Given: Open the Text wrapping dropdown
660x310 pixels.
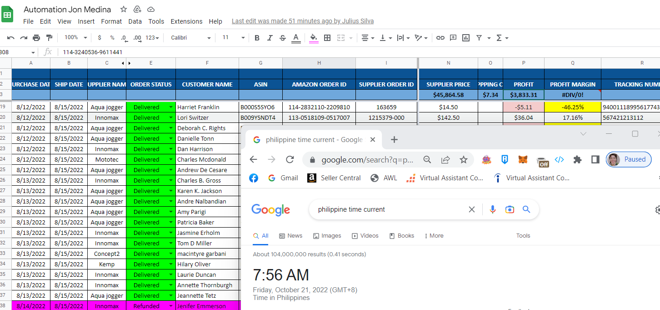Looking at the screenshot, I should [403, 38].
